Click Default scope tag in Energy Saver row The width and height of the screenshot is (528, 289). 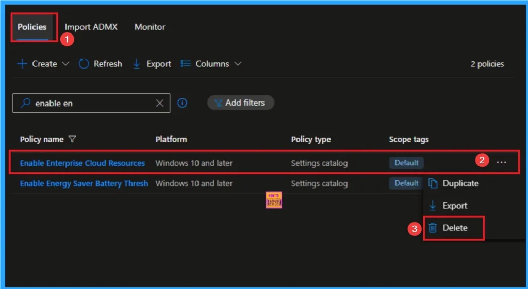406,183
